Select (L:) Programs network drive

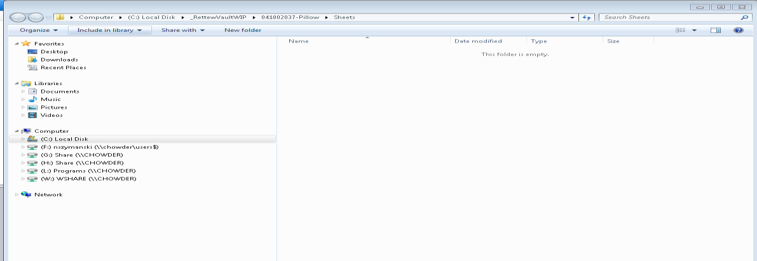(88, 171)
